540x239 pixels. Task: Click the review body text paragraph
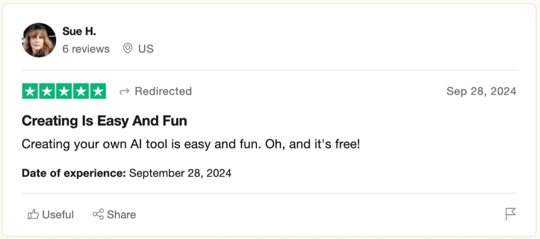191,145
